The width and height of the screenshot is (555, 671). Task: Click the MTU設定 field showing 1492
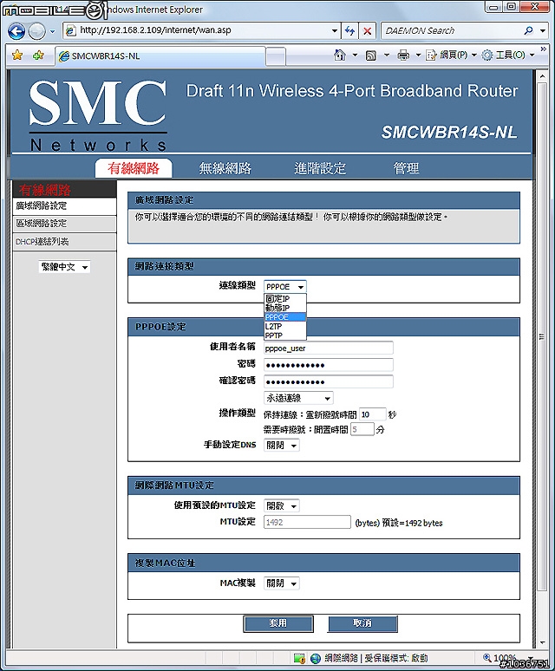click(307, 522)
